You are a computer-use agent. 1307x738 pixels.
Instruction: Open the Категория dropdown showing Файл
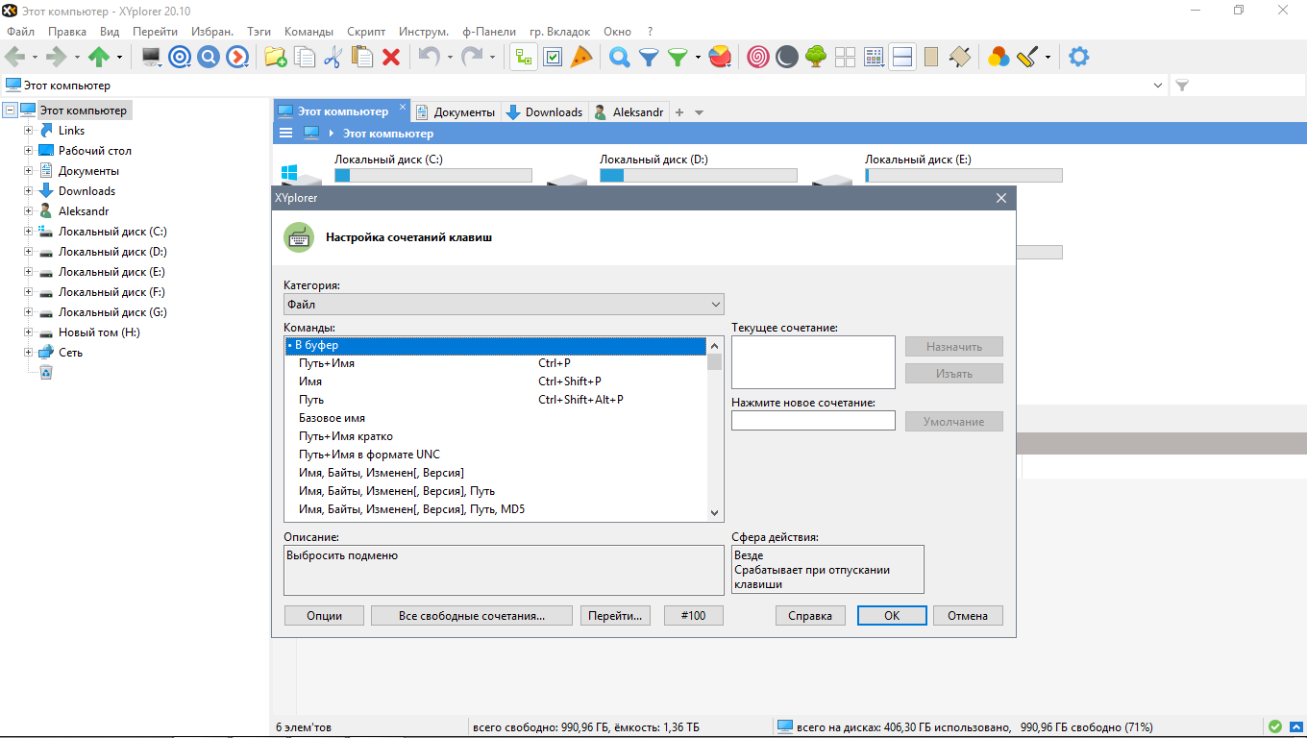coord(504,305)
